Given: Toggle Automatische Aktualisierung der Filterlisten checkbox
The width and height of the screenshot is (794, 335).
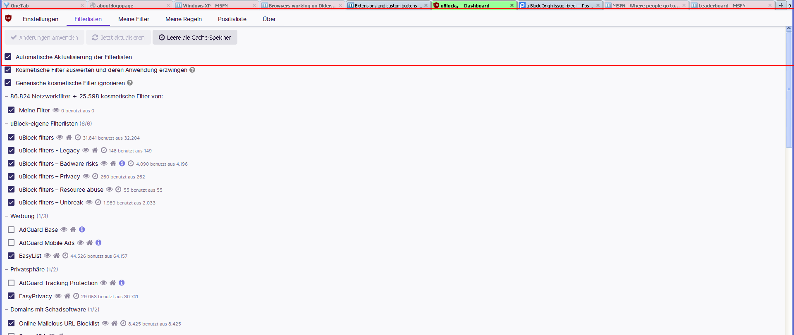Looking at the screenshot, I should [x=8, y=57].
